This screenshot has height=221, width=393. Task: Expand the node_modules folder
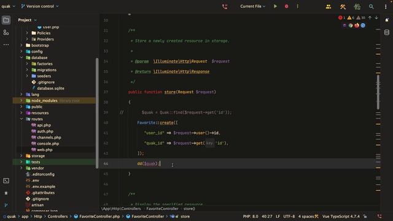(21, 101)
